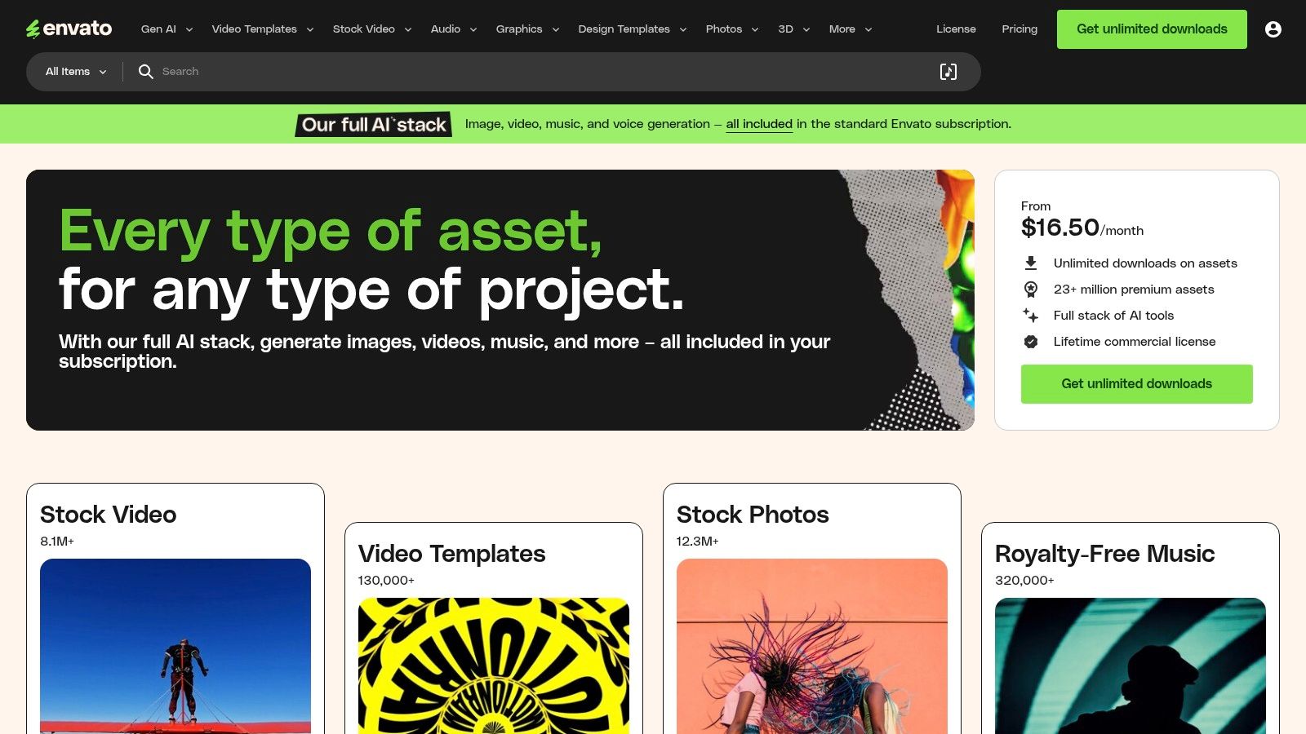Screen dimensions: 1306x734
Task: Click the hero banner headline
Action: coord(371,261)
